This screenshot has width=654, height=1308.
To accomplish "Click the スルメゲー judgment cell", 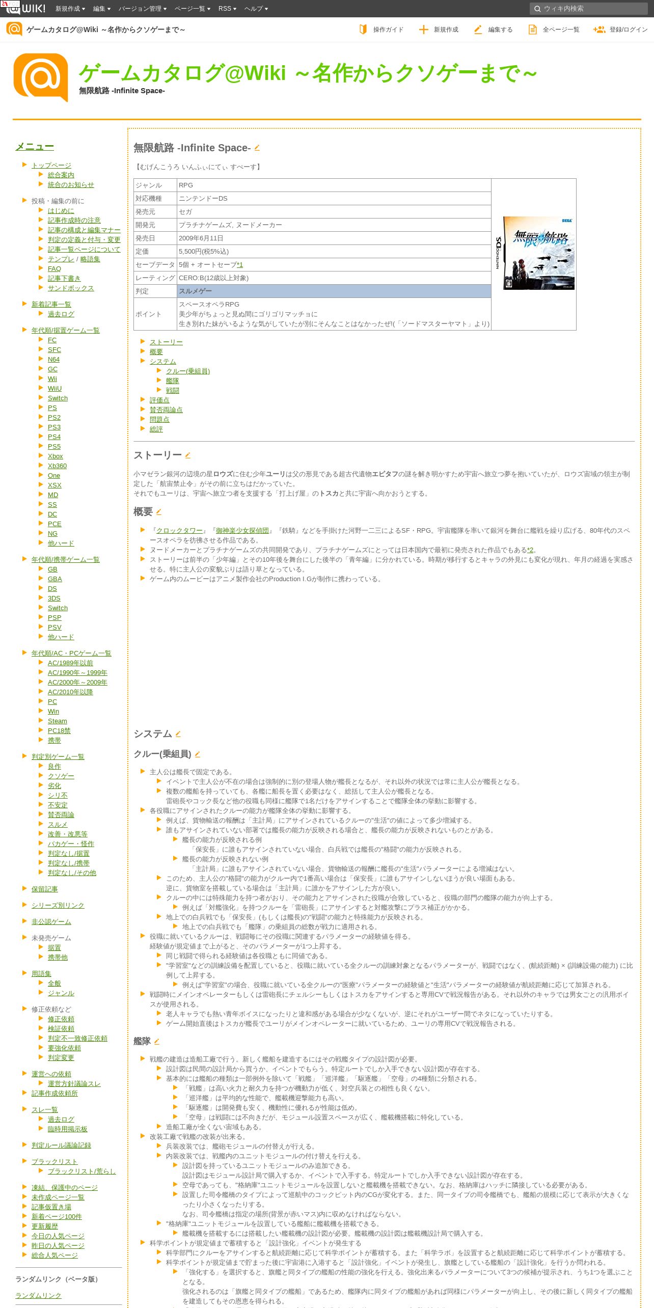I will point(334,291).
